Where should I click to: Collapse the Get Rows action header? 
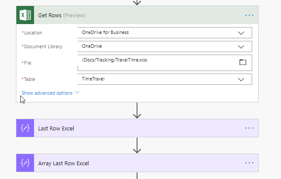(x=129, y=15)
